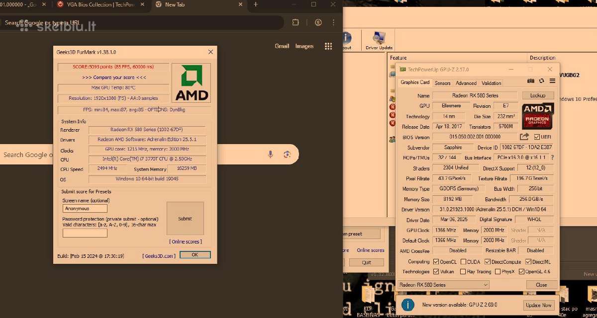Toggle the CUDA checkbox
The width and height of the screenshot is (597, 318).
463,262
